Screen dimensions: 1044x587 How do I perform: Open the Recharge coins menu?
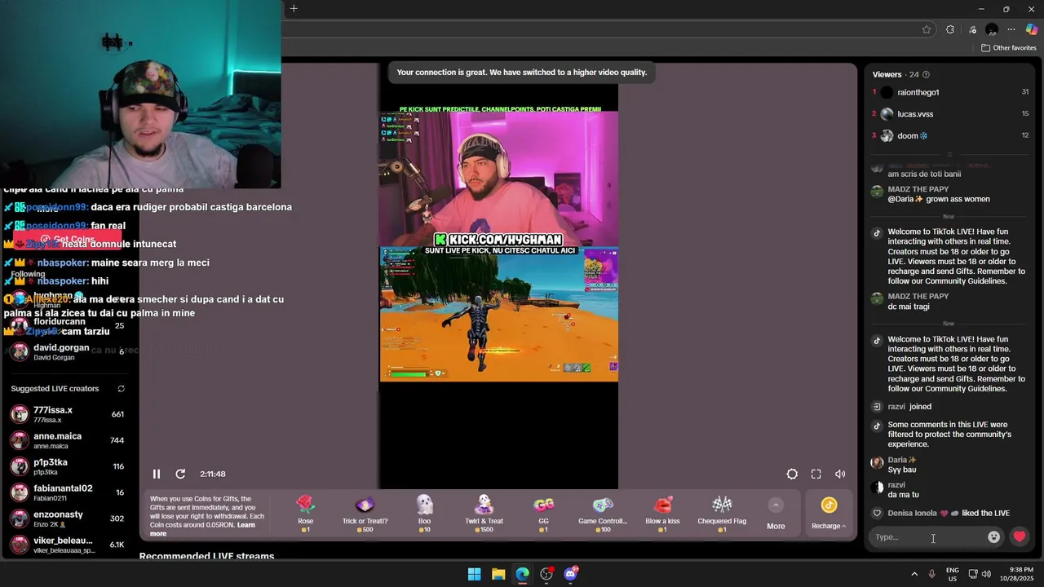(x=829, y=514)
